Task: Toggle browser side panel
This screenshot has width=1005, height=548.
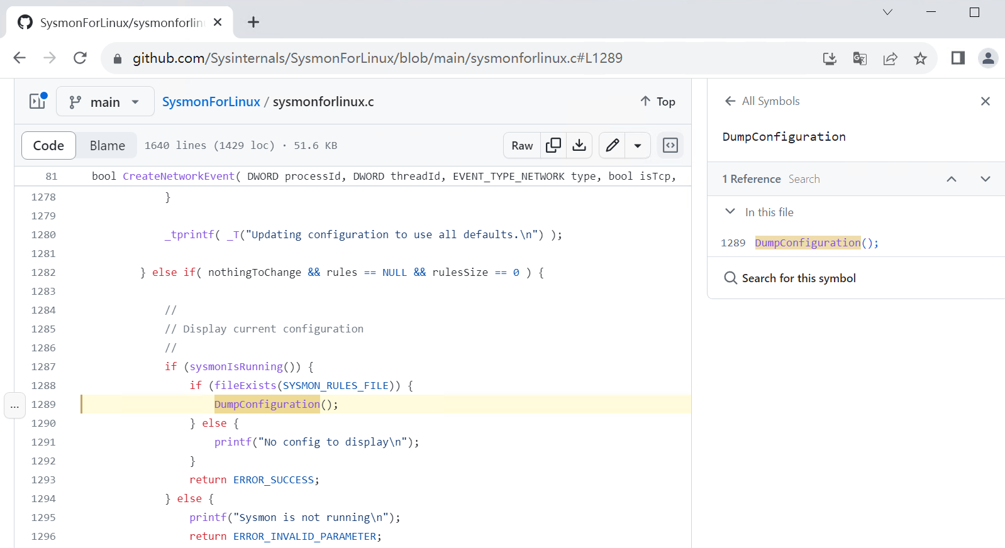Action: tap(958, 58)
